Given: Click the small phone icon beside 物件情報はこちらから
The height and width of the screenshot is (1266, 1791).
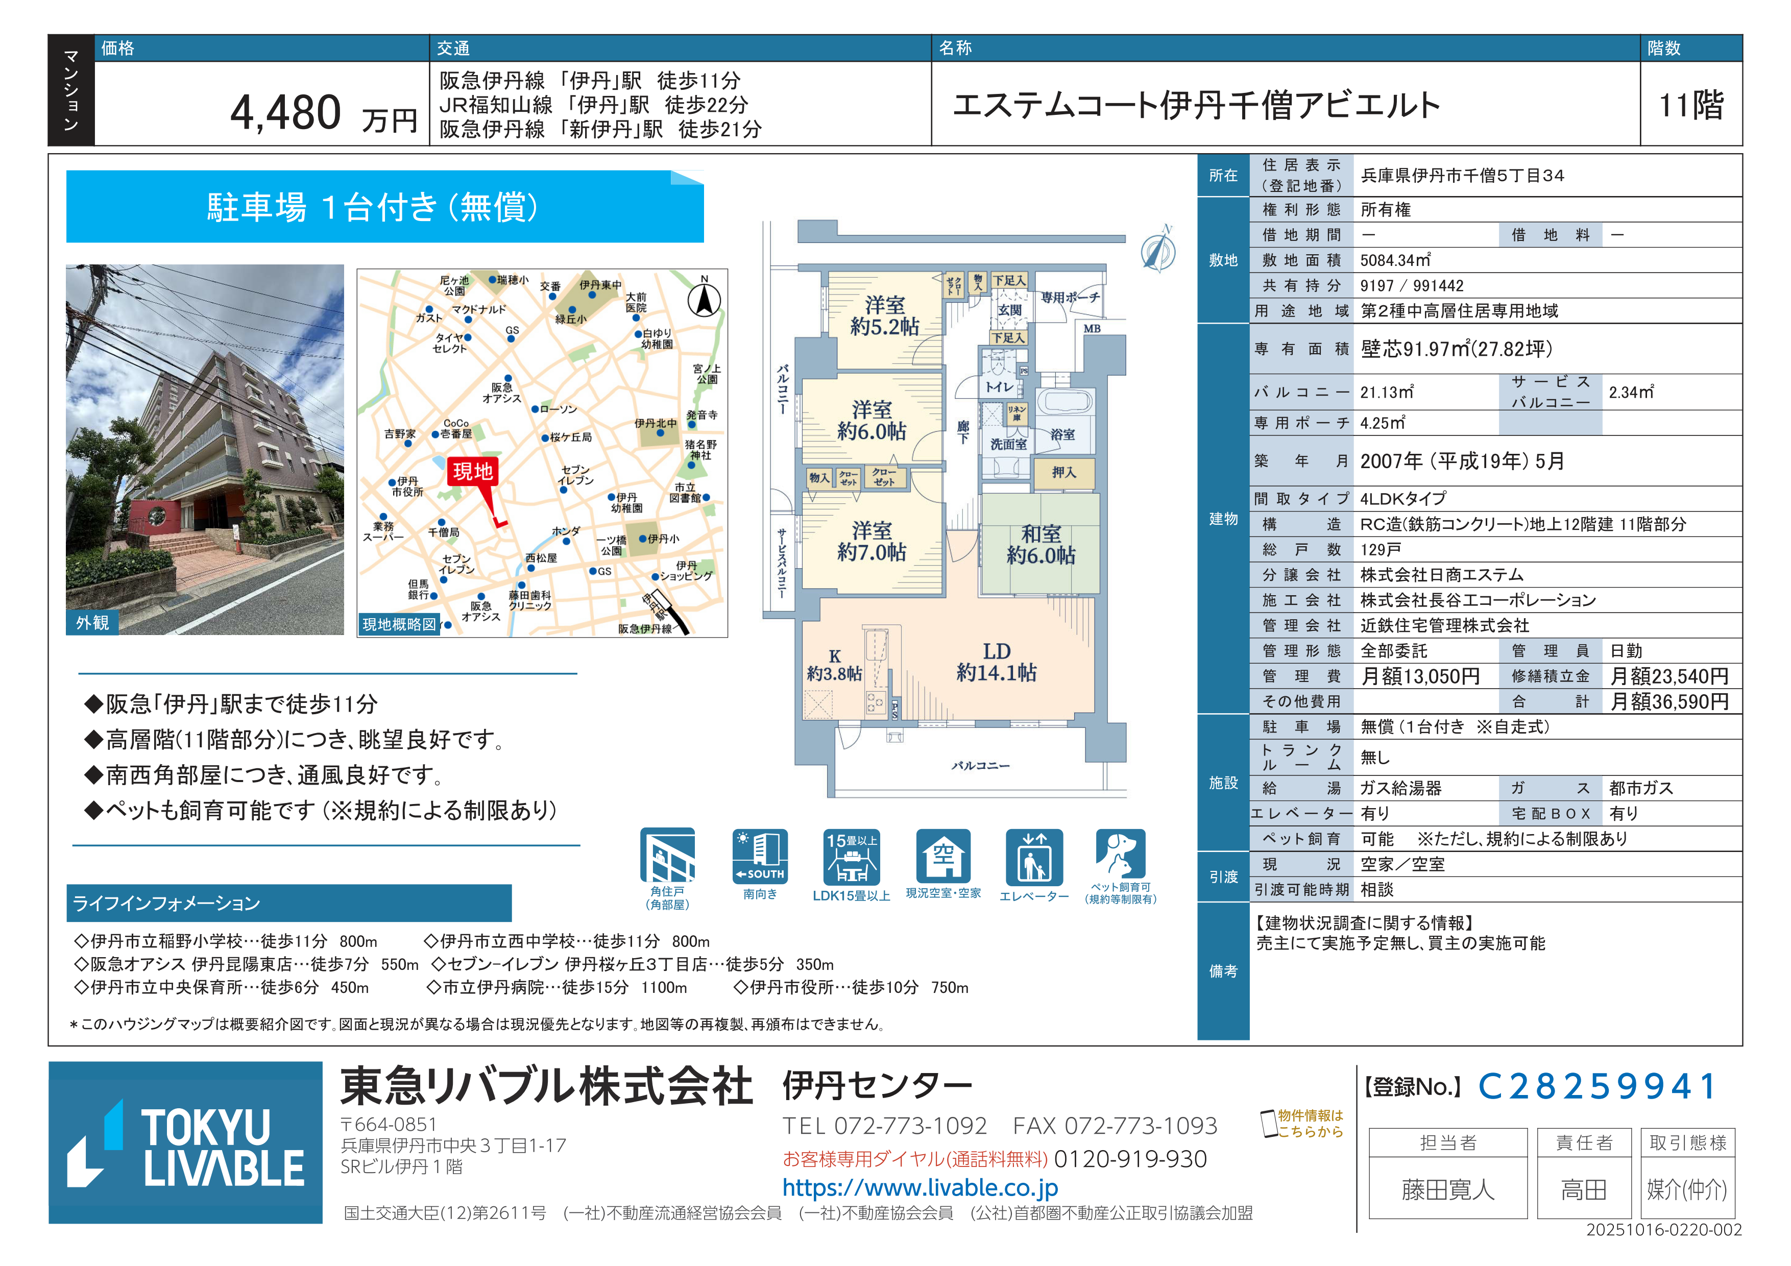Looking at the screenshot, I should point(1268,1123).
